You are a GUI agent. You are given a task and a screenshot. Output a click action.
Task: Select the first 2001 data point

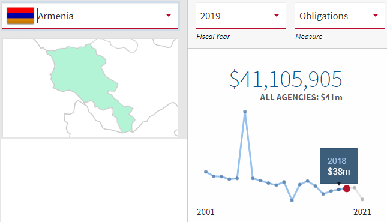point(206,172)
